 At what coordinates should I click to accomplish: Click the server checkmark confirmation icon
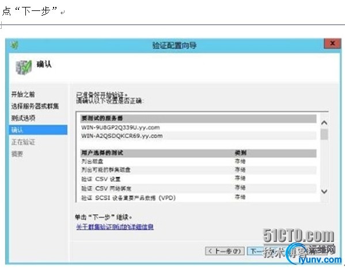(24, 67)
